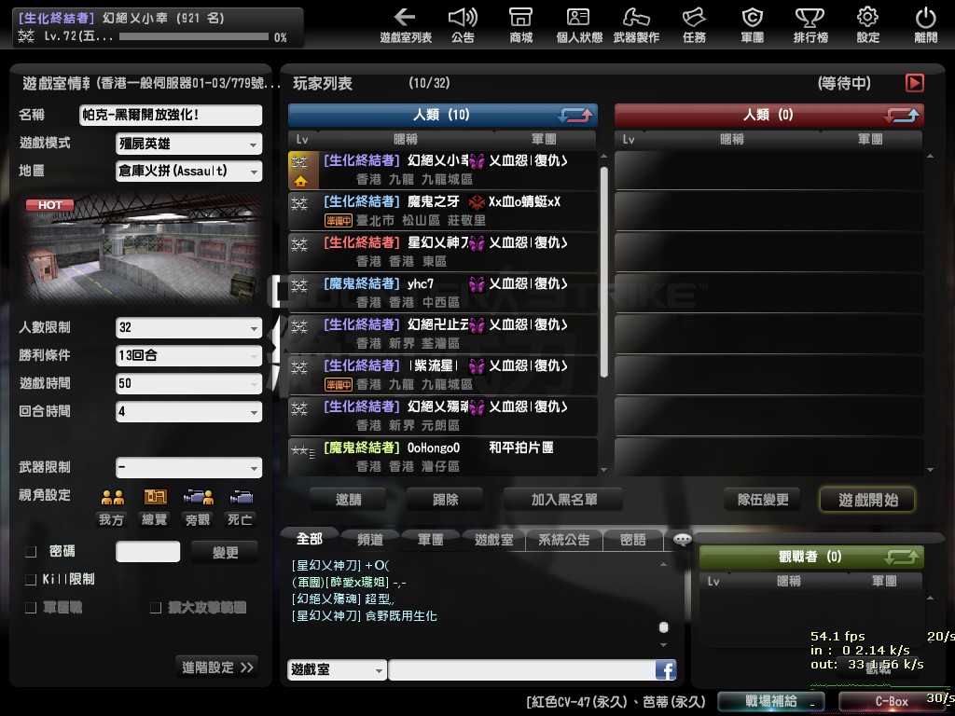Select the 死亡 death camera view icon
Image resolution: width=955 pixels, height=716 pixels.
click(x=241, y=498)
